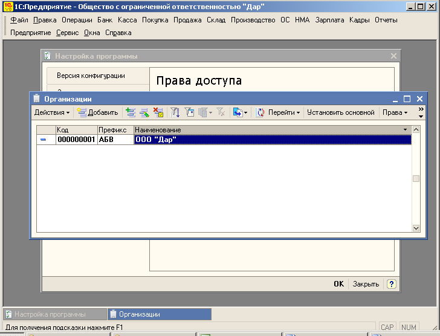Add a copy via green plus icon

[x=131, y=112]
